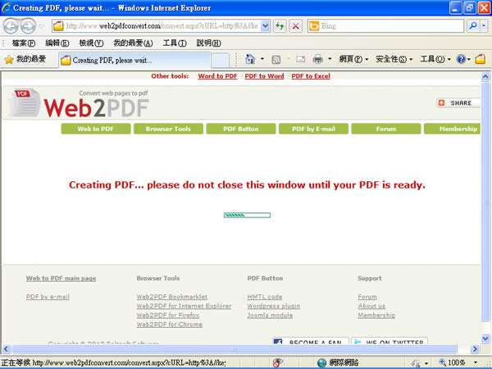The width and height of the screenshot is (492, 369).
Task: Open the 檢視(V) menu
Action: coord(91,43)
